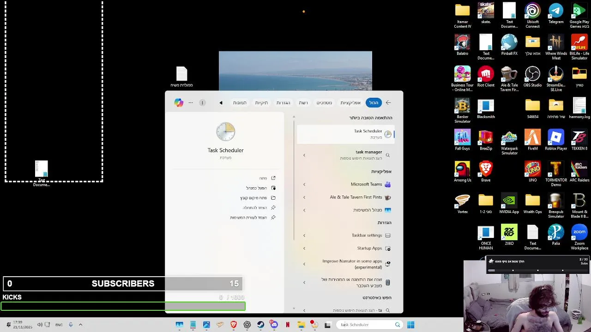Switch to 'אפליקציות' (Apps) filter tab
The width and height of the screenshot is (591, 332).
coord(350,102)
